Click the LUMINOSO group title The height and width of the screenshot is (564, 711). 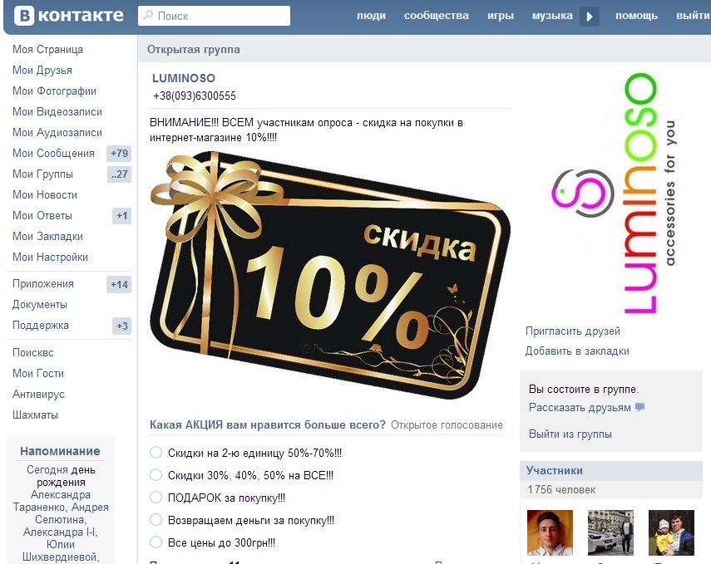click(x=184, y=78)
